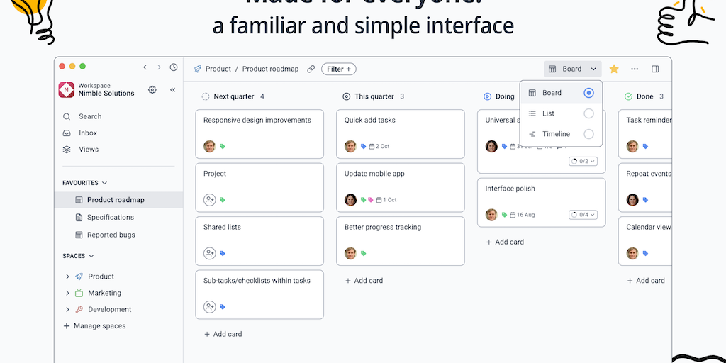Click the history clock icon
The width and height of the screenshot is (726, 363).
174,67
